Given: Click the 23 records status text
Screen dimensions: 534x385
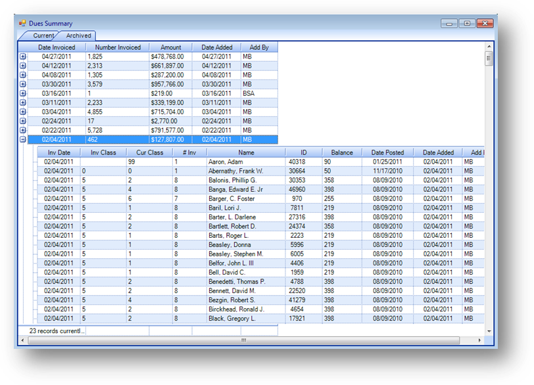Looking at the screenshot, I should coord(57,330).
